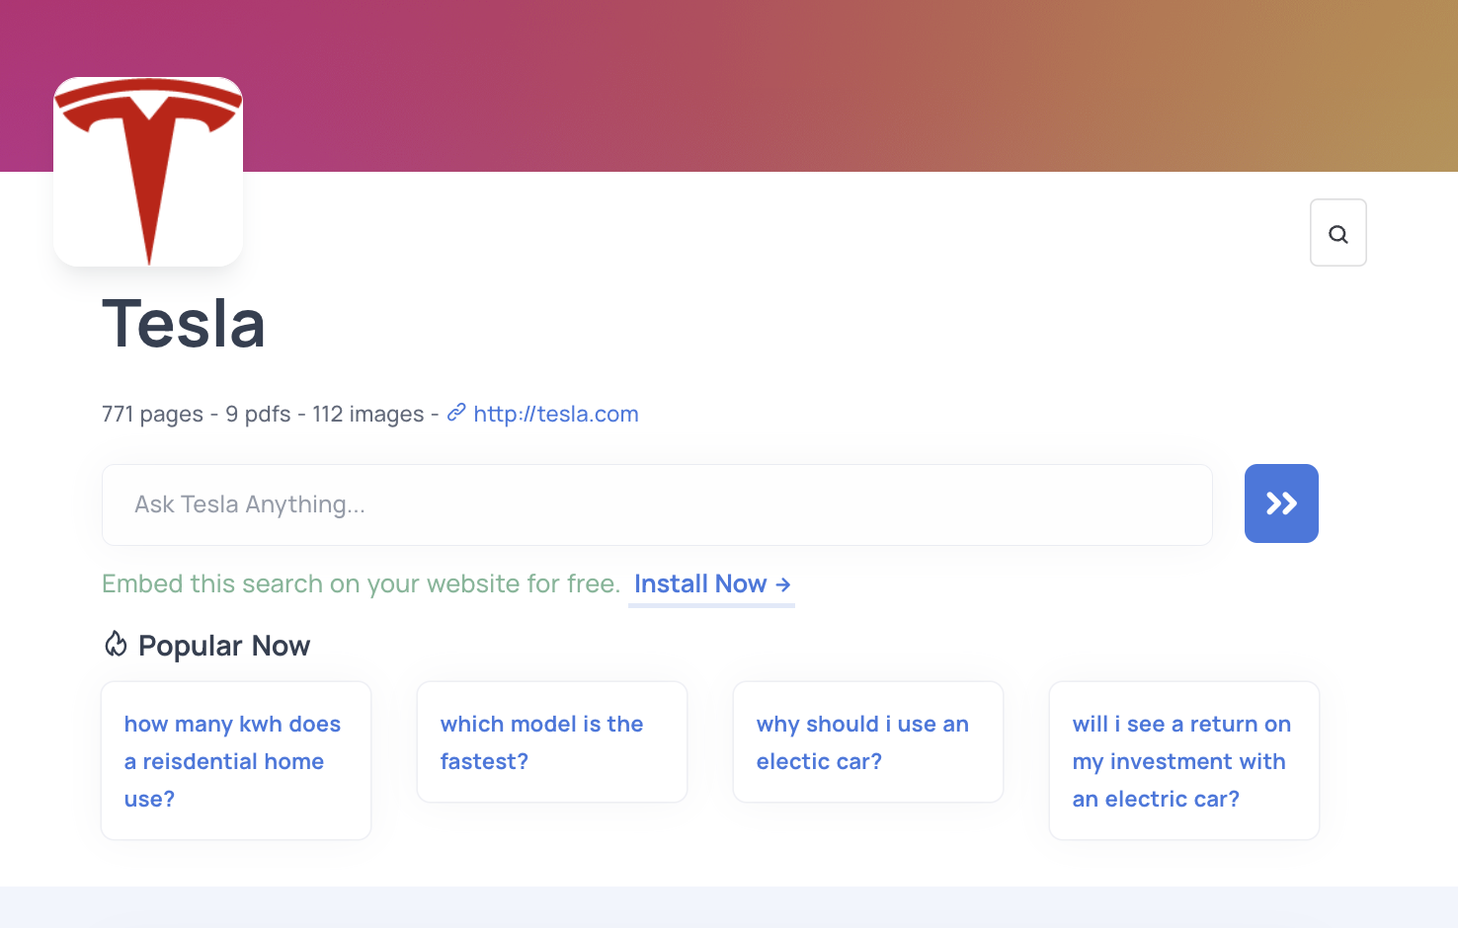Submit question with double-arrow button

1281,503
